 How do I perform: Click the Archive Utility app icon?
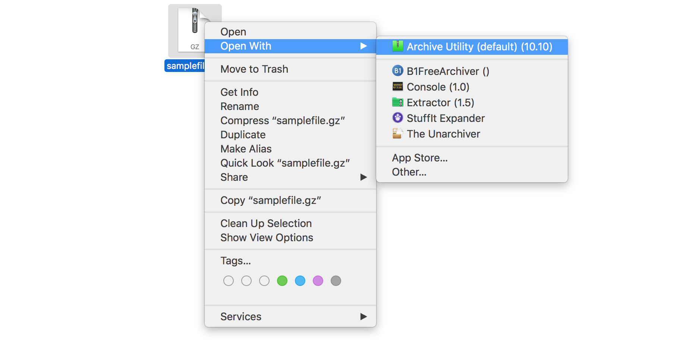[398, 46]
